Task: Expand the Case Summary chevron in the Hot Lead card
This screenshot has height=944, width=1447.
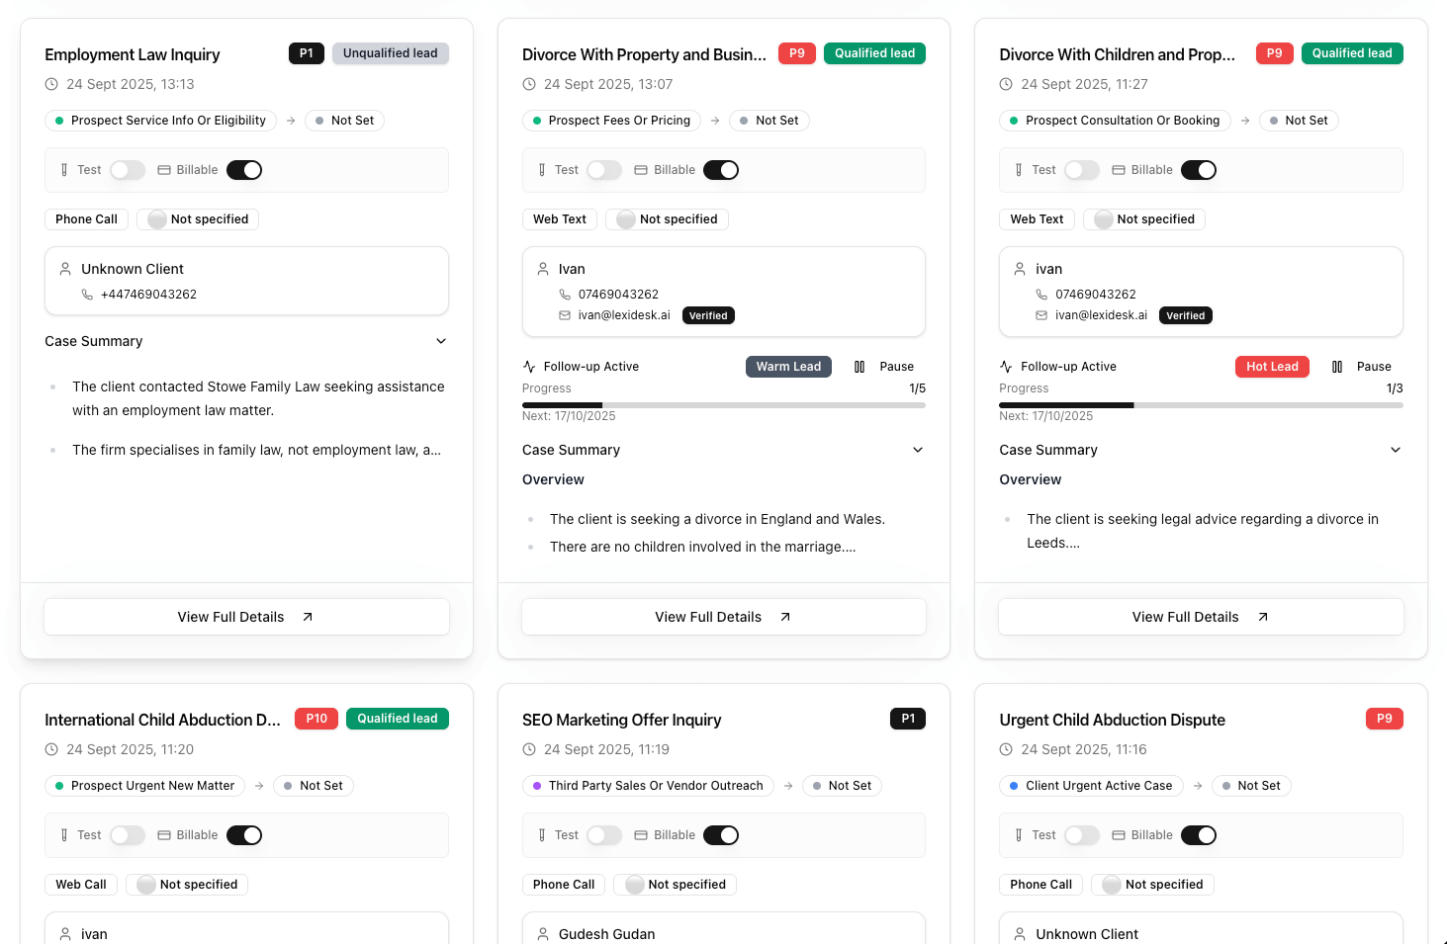Action: pos(1396,450)
